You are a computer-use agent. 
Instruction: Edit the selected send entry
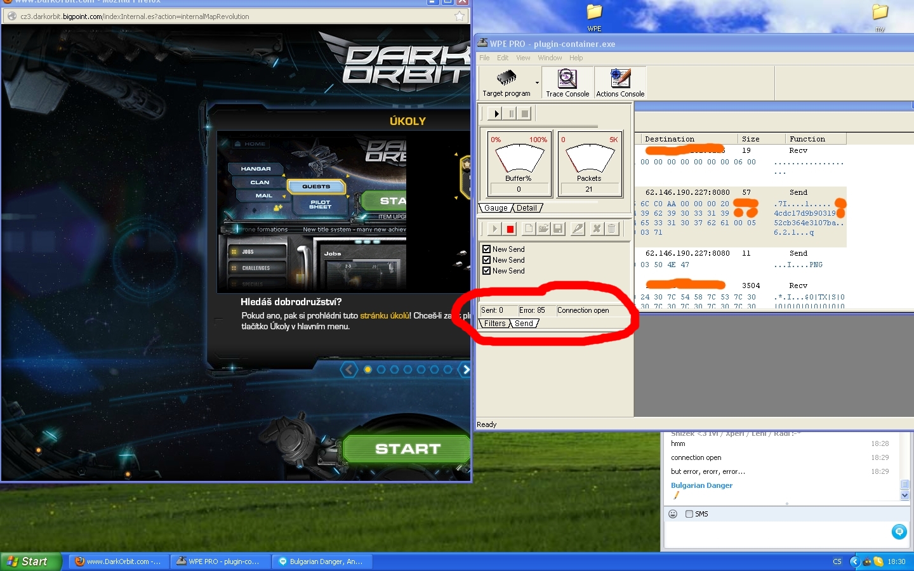tap(578, 228)
